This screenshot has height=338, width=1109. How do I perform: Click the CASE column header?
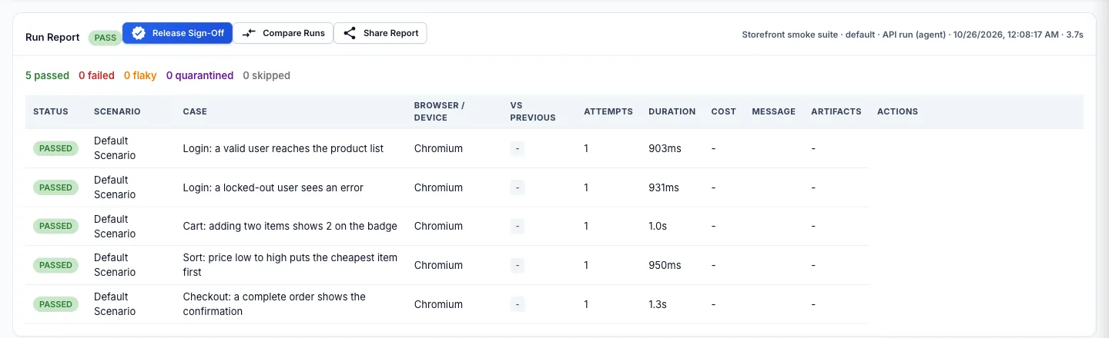tap(195, 111)
